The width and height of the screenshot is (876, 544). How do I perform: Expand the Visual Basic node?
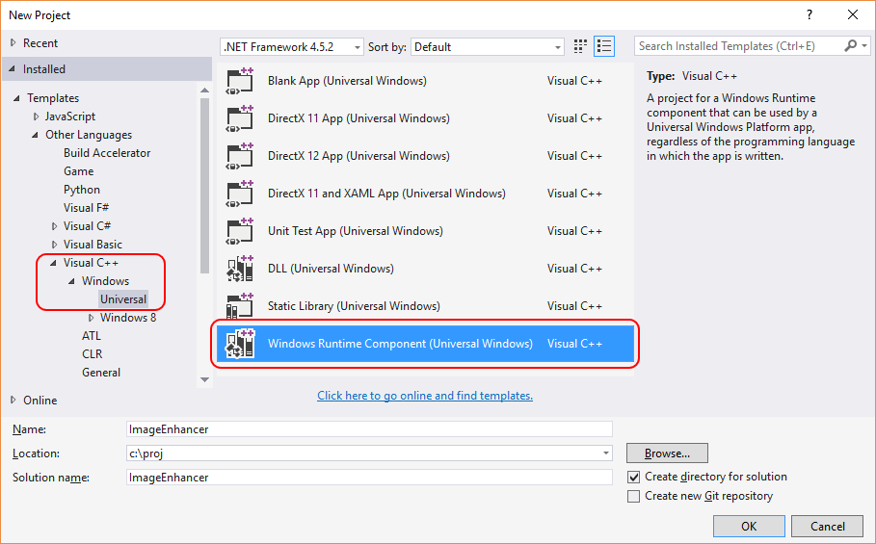pyautogui.click(x=54, y=245)
